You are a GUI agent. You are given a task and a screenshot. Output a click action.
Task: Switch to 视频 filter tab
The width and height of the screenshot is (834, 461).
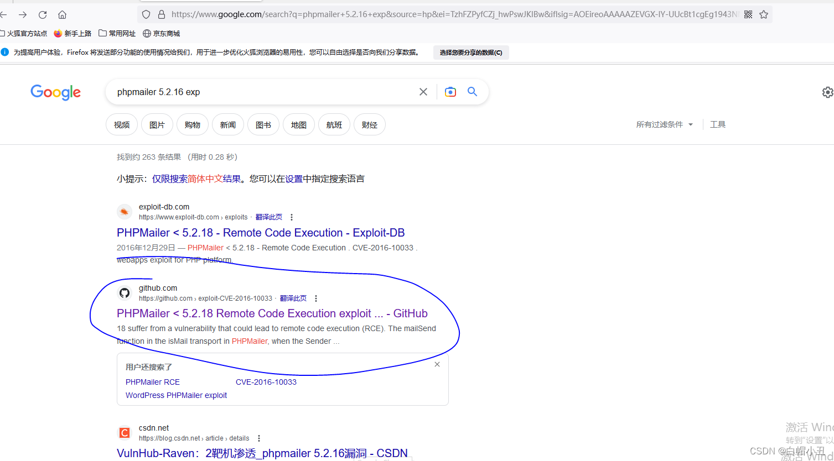(122, 125)
